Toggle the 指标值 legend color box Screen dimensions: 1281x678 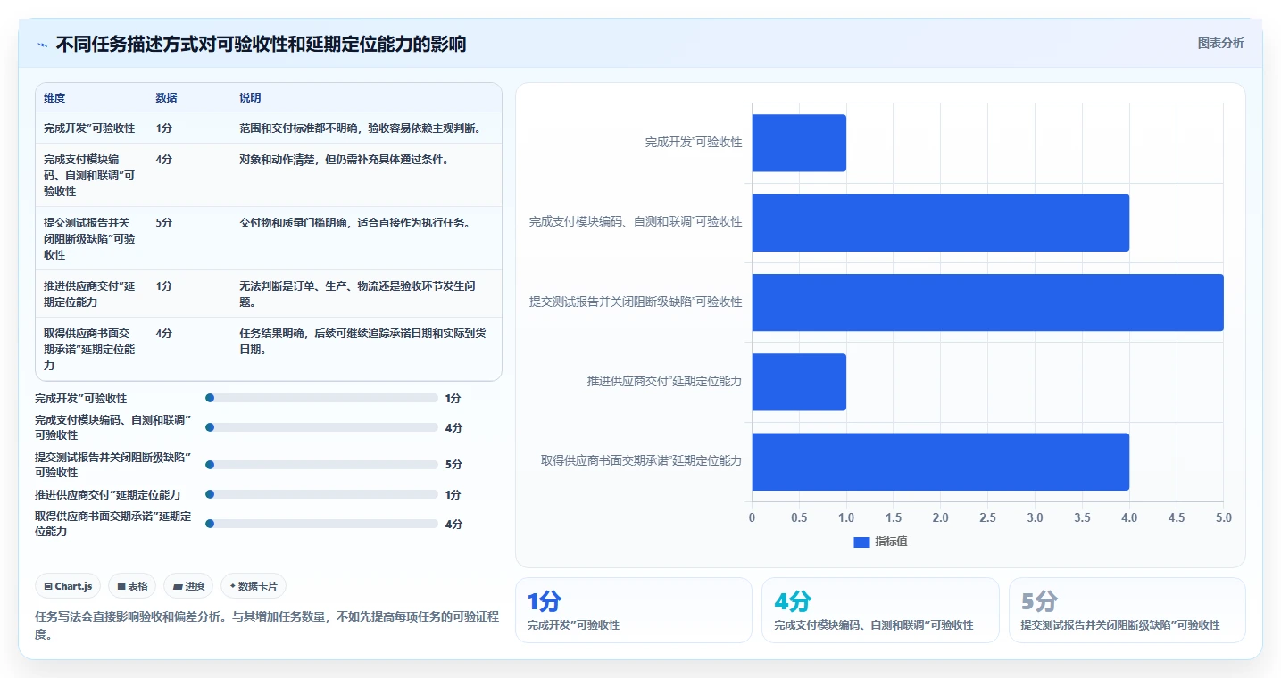pyautogui.click(x=861, y=542)
